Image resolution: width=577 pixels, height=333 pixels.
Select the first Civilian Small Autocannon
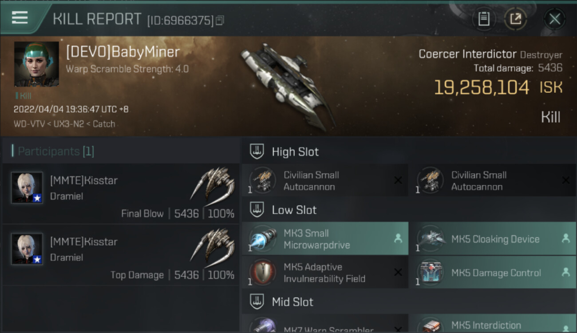(x=325, y=181)
